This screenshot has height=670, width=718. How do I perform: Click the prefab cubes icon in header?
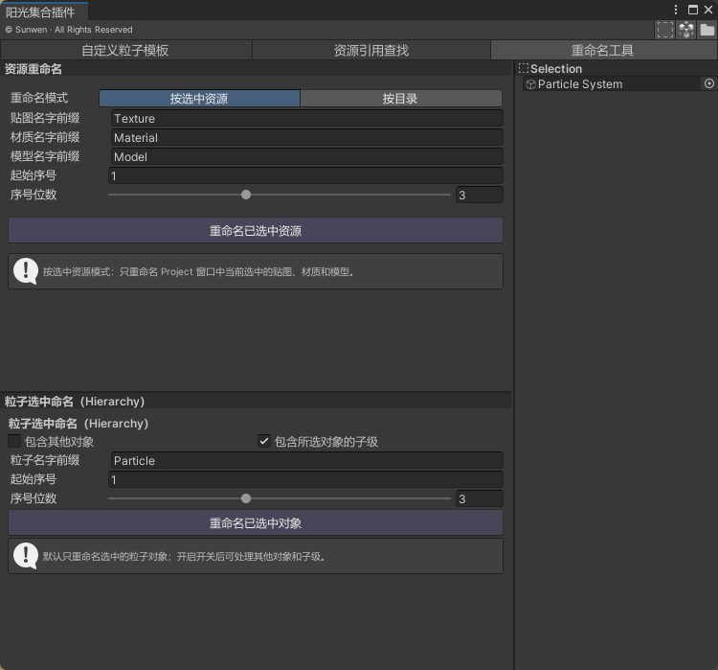pos(686,30)
